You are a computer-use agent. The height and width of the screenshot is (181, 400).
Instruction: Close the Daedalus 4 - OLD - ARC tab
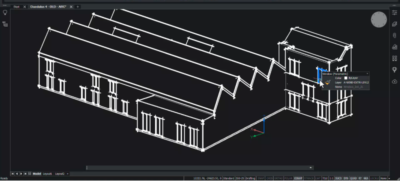71,6
